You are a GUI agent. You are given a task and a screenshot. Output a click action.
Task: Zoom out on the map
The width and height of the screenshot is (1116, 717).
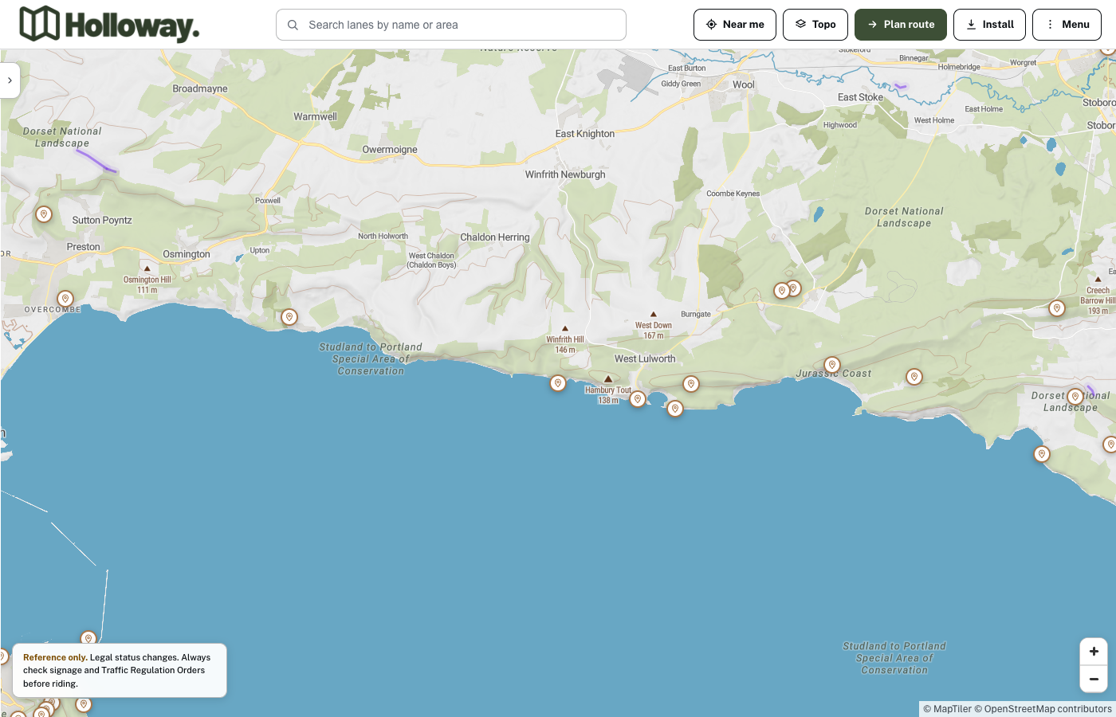pyautogui.click(x=1094, y=679)
